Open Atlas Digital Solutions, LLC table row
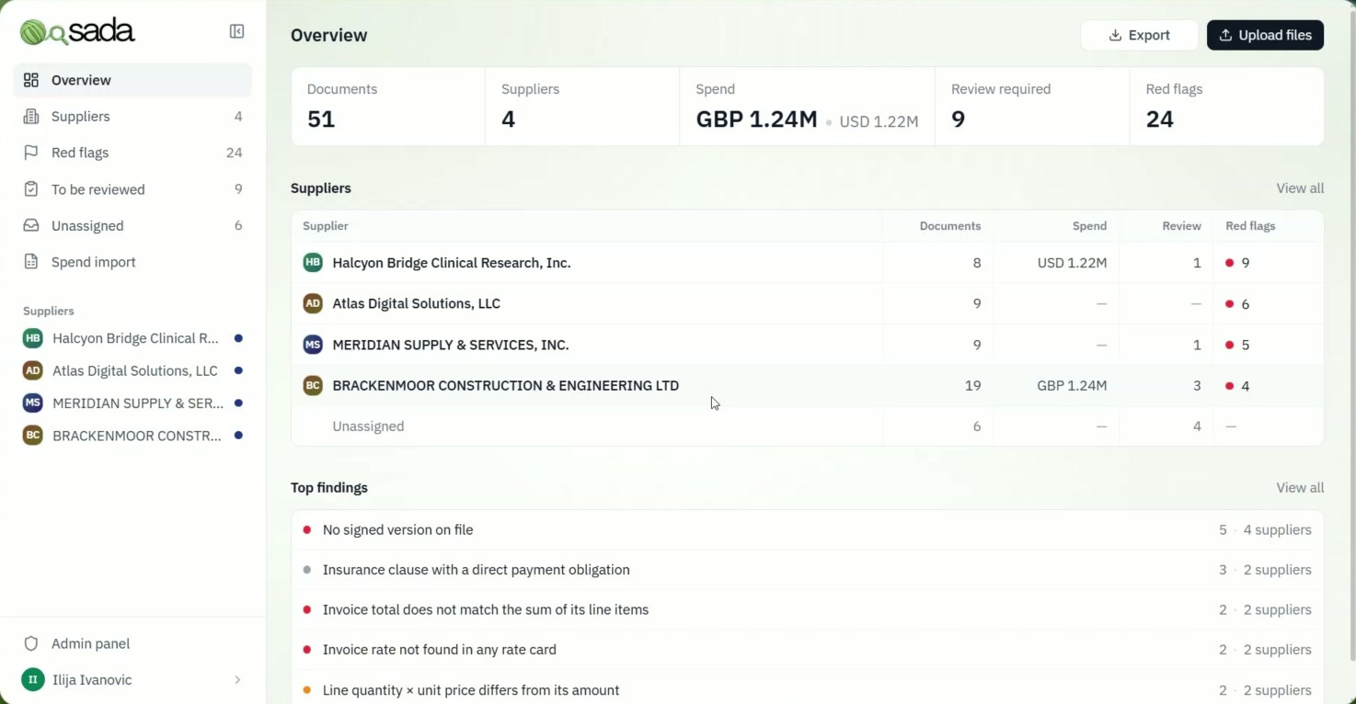This screenshot has width=1356, height=704. pyautogui.click(x=808, y=303)
